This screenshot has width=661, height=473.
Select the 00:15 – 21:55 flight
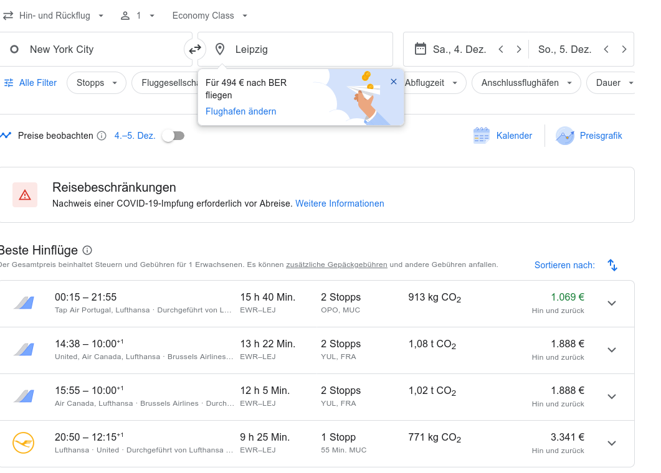(317, 304)
